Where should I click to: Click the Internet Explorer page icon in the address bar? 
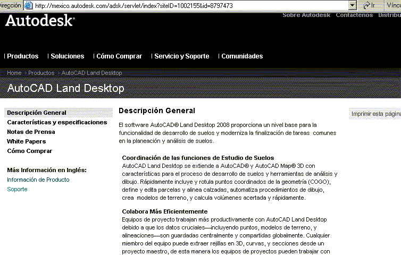point(28,5)
